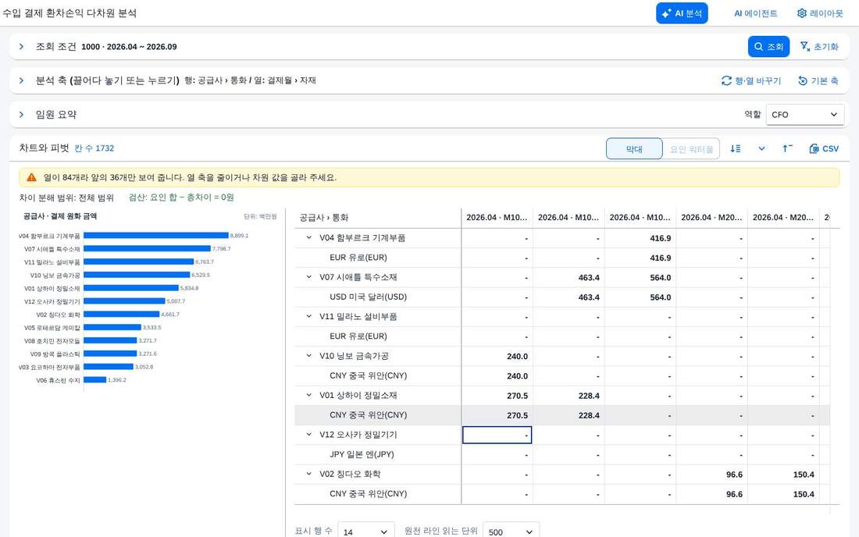Click V02 칭다오 parent row 150.4 cell
Screen dimensions: 859x537
[x=783, y=475]
